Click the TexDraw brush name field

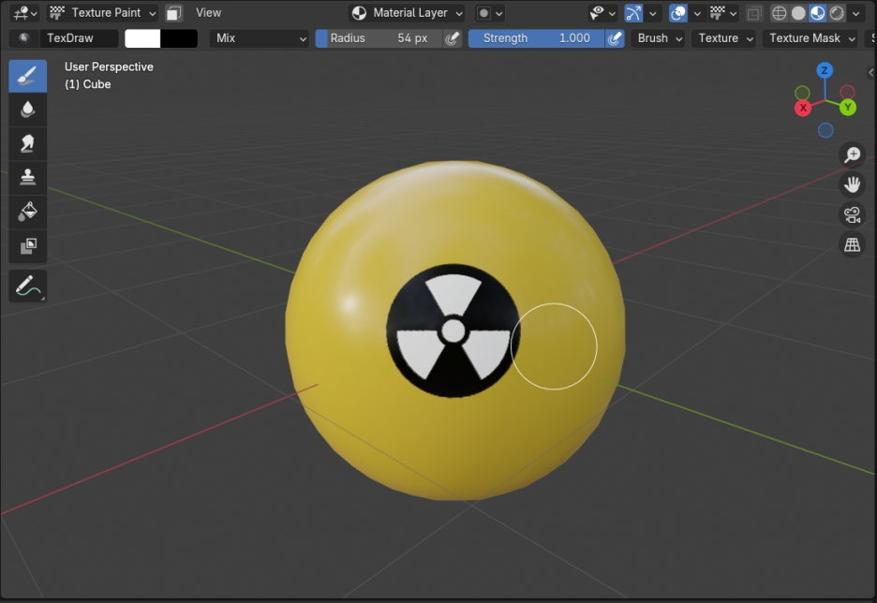point(79,38)
